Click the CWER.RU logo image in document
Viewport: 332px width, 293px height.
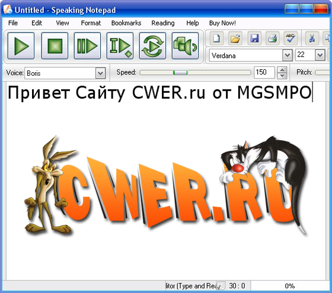pos(165,186)
